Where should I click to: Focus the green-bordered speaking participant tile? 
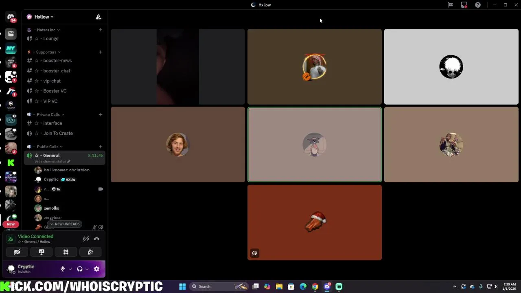(x=315, y=144)
